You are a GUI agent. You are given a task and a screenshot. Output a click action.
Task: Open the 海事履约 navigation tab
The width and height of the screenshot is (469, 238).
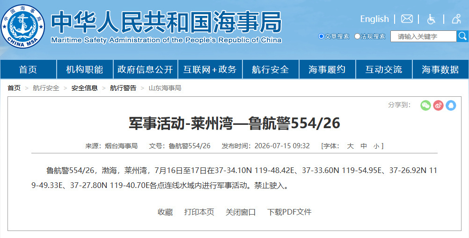(327, 69)
